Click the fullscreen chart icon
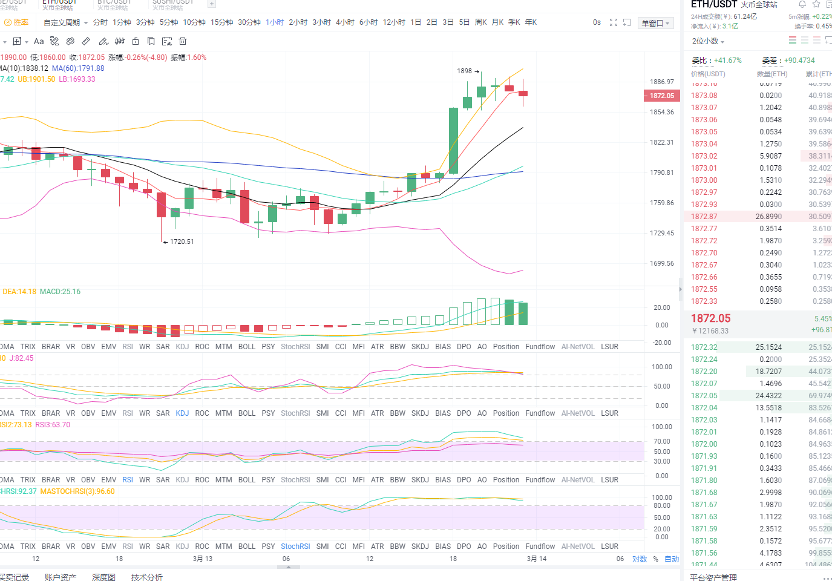The width and height of the screenshot is (832, 581). [614, 22]
